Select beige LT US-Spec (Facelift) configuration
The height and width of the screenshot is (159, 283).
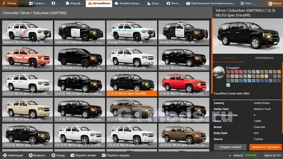[27, 110]
